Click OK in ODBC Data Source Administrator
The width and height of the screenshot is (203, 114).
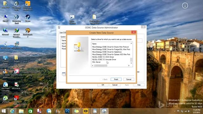103,85
